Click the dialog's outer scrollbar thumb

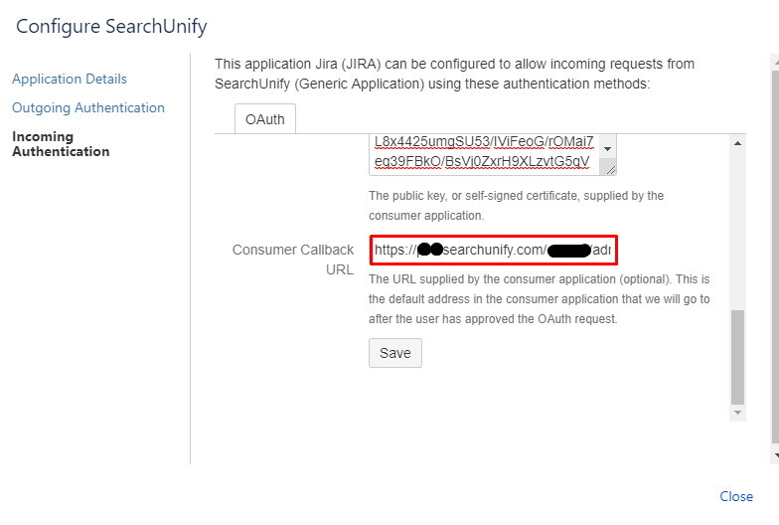coord(774,249)
